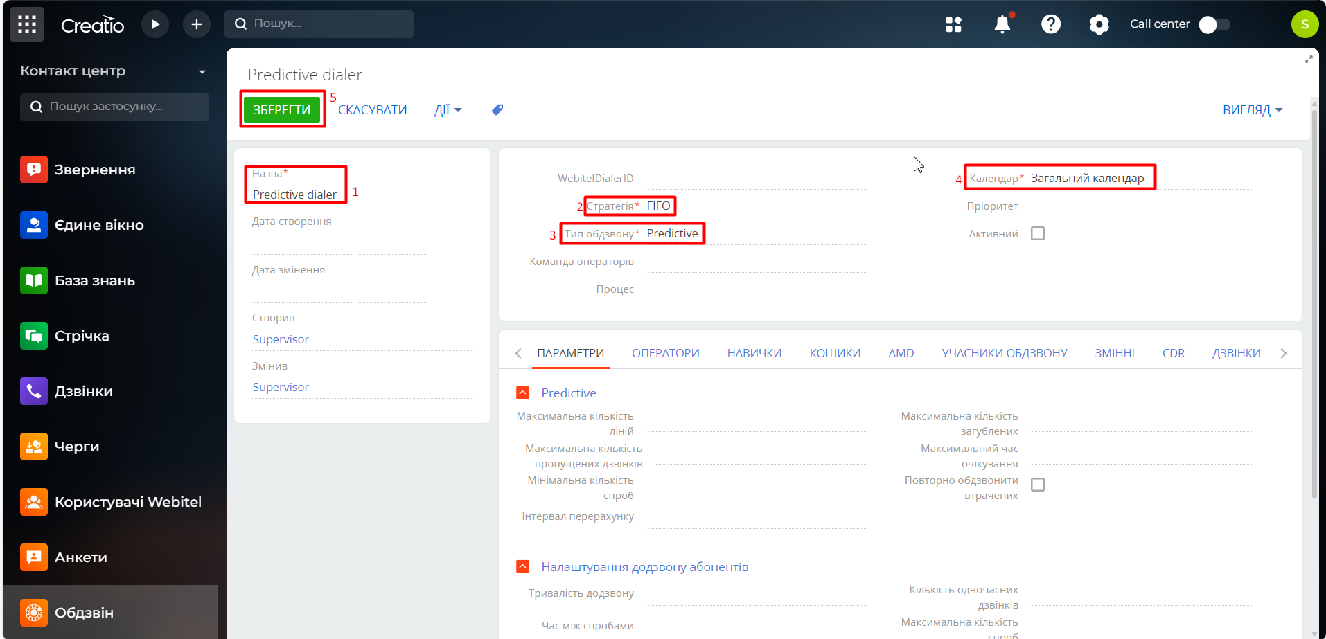Open the Звернення section icon
Screen dimensions: 1326x639
tap(34, 170)
